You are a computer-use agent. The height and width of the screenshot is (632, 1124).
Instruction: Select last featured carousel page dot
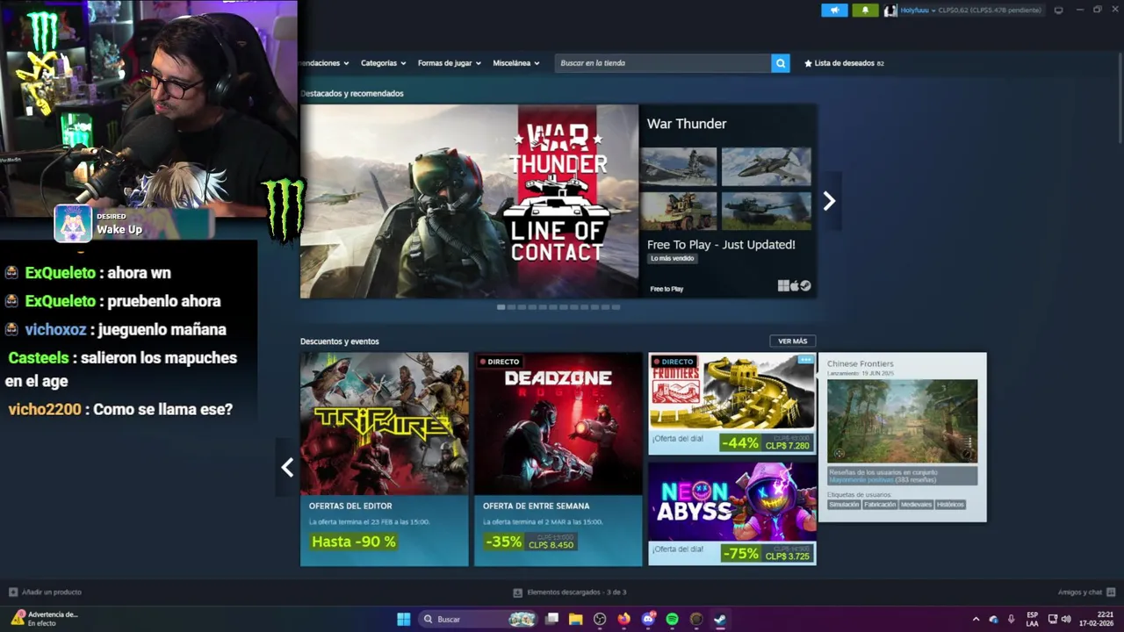click(616, 307)
